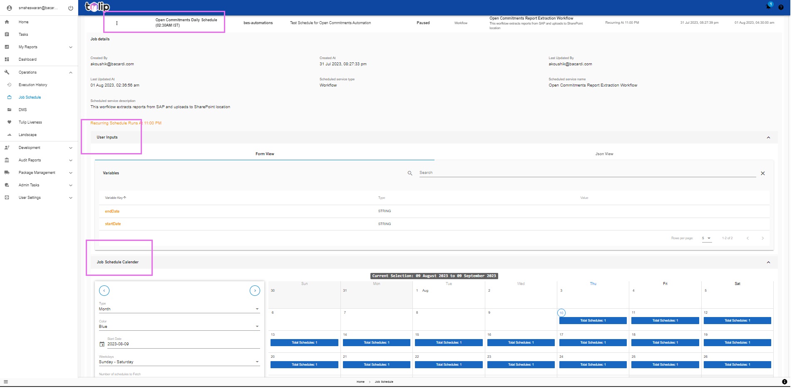The width and height of the screenshot is (797, 389).
Task: Expand the My Reports menu
Action: (71, 47)
